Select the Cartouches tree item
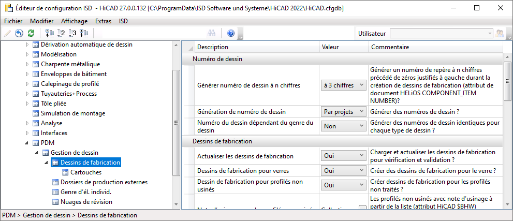 tap(86, 172)
